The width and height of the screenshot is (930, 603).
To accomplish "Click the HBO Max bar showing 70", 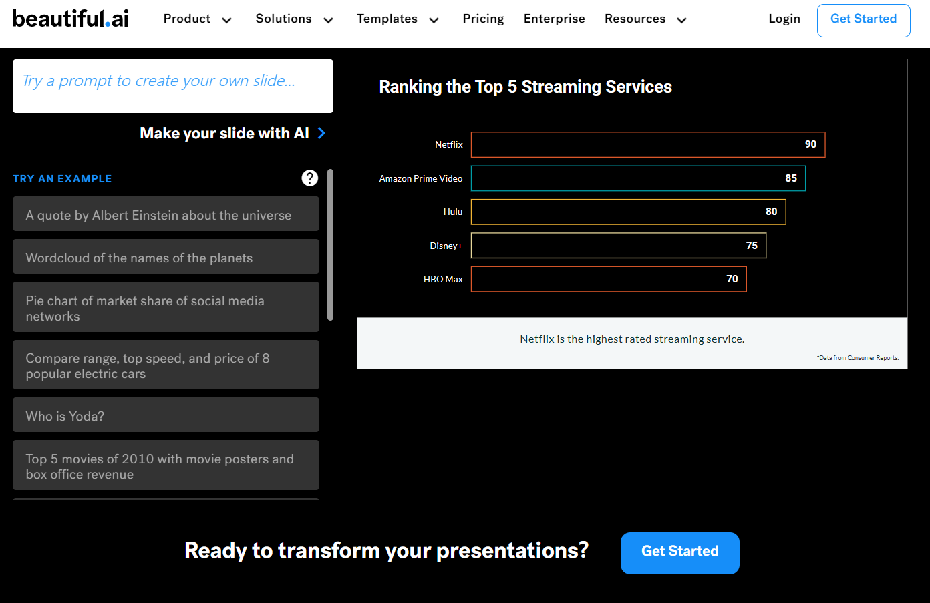I will click(x=609, y=279).
